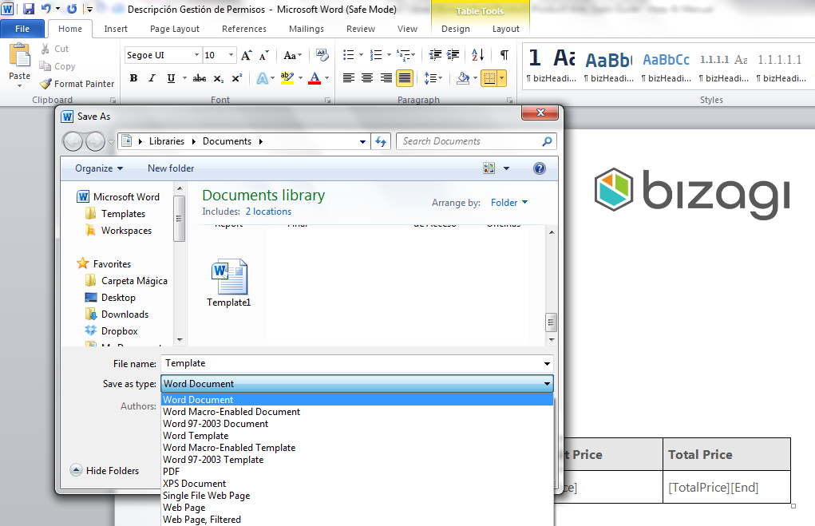The width and height of the screenshot is (815, 526).
Task: Click Refresh icon beside address bar
Action: point(381,141)
